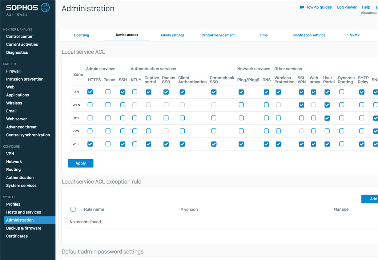This screenshot has width=378, height=260.
Task: Open Control center from the sidebar
Action: (x=19, y=37)
